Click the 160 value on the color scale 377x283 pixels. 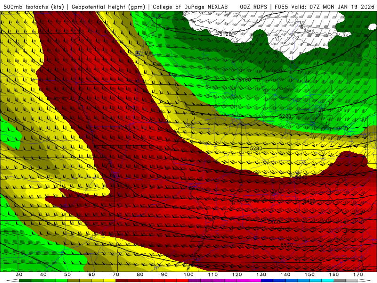coord(334,275)
